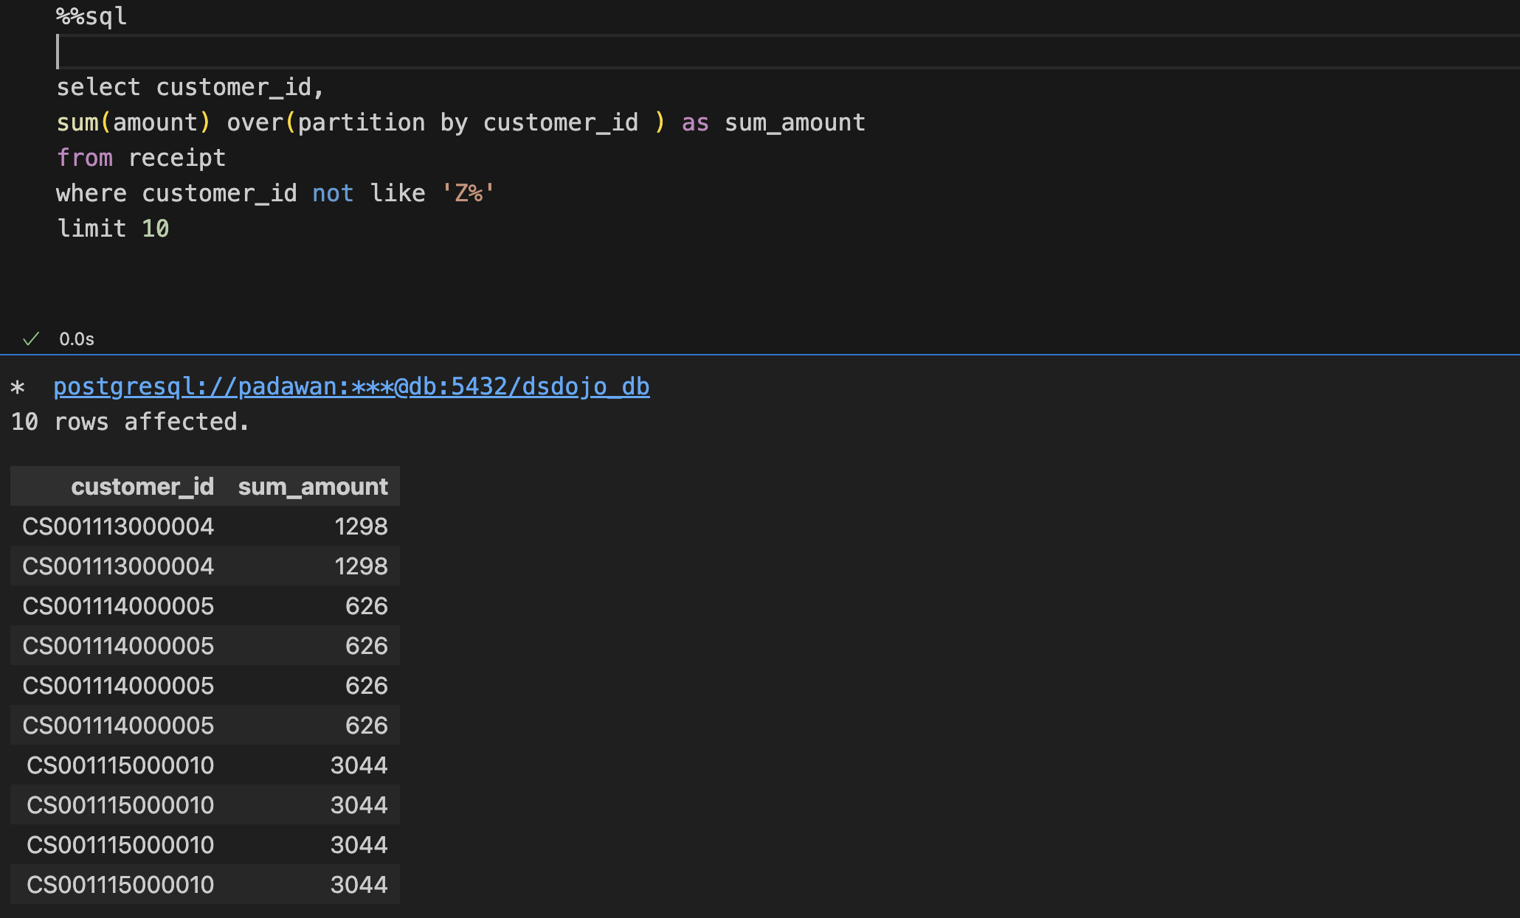The image size is (1520, 918).
Task: Click the green execution success checkmark
Action: coord(31,339)
